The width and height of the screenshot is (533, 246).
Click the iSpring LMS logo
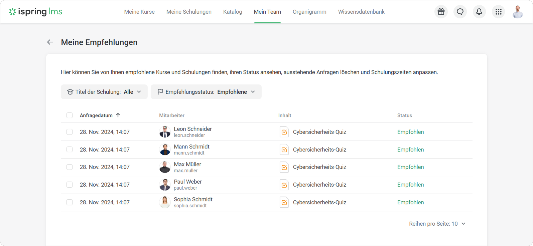point(35,12)
